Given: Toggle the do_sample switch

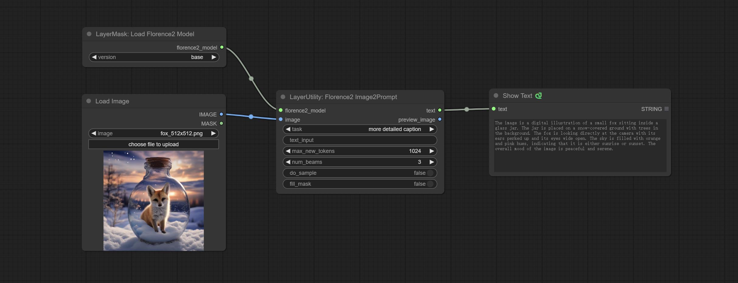Looking at the screenshot, I should point(430,173).
